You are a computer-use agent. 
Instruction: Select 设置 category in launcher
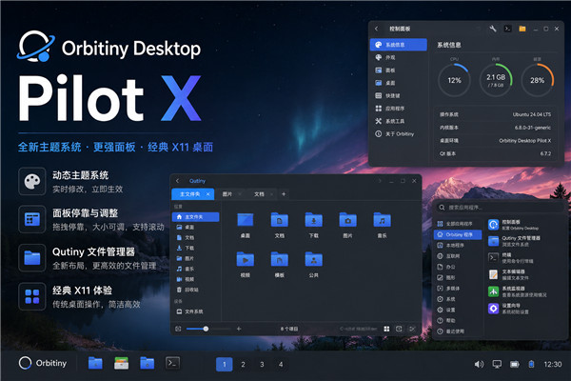tap(458, 310)
